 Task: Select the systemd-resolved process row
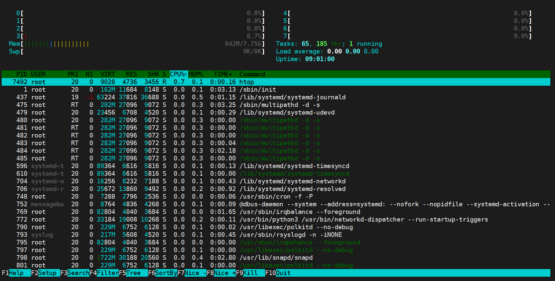276,189
